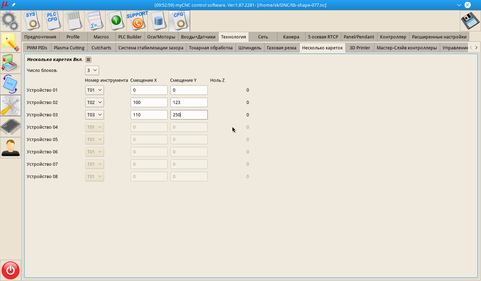Viewport: 481px width, 281px height.
Task: Open the myCNC rotate sheet icon
Action: tap(11, 84)
